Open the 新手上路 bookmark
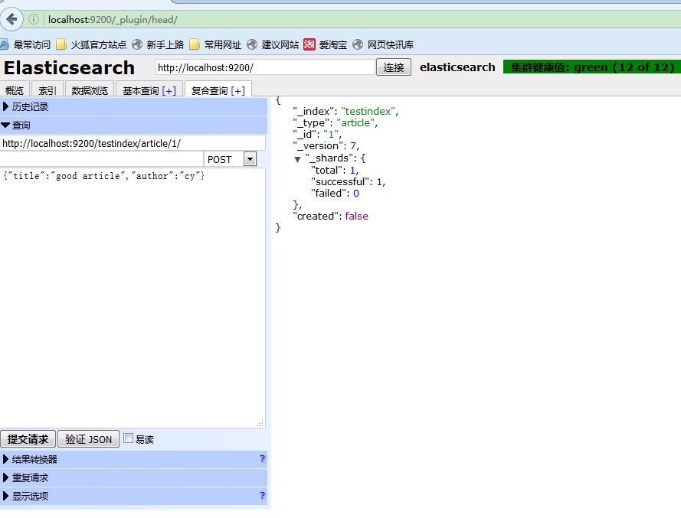 tap(158, 44)
